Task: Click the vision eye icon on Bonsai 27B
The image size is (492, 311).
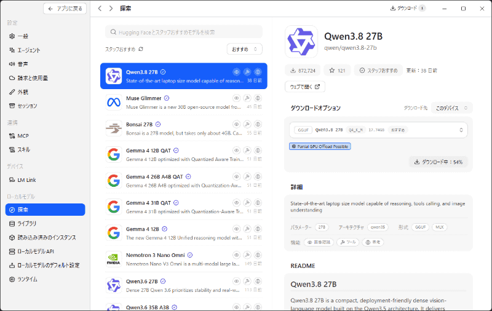Action: pos(237,125)
